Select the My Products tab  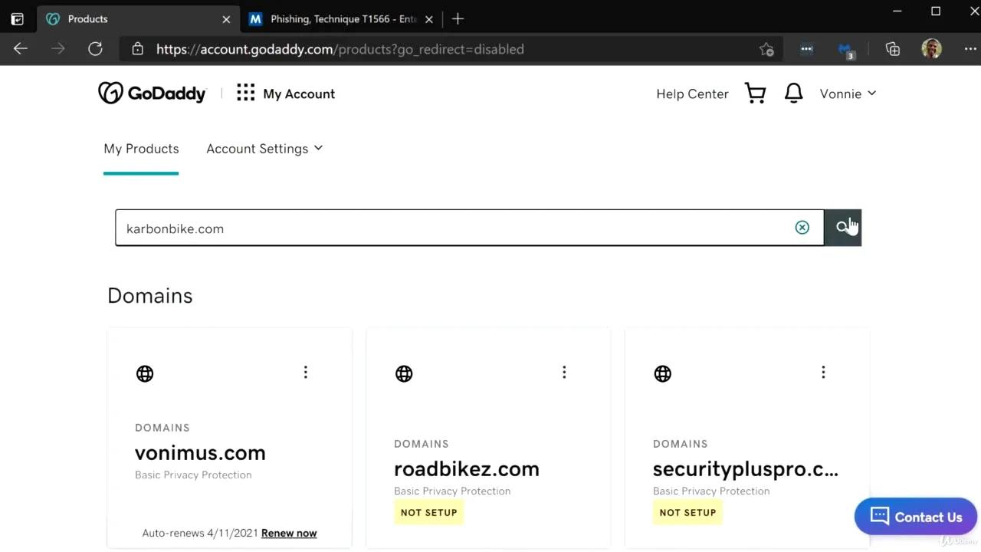pyautogui.click(x=141, y=148)
